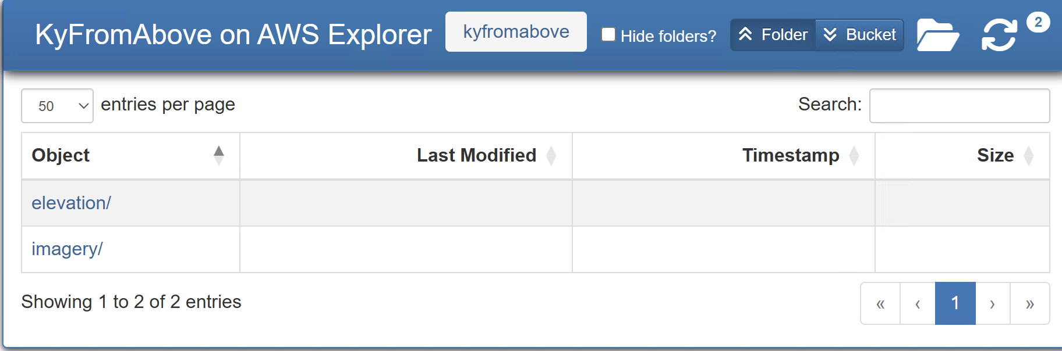Click the kyfromabove bucket button
1062x351 pixels.
[x=516, y=32]
